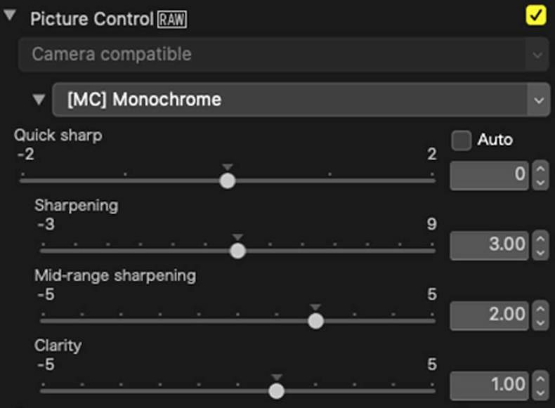
Task: Uncheck the yellow Picture Control checkbox
Action: (x=536, y=15)
